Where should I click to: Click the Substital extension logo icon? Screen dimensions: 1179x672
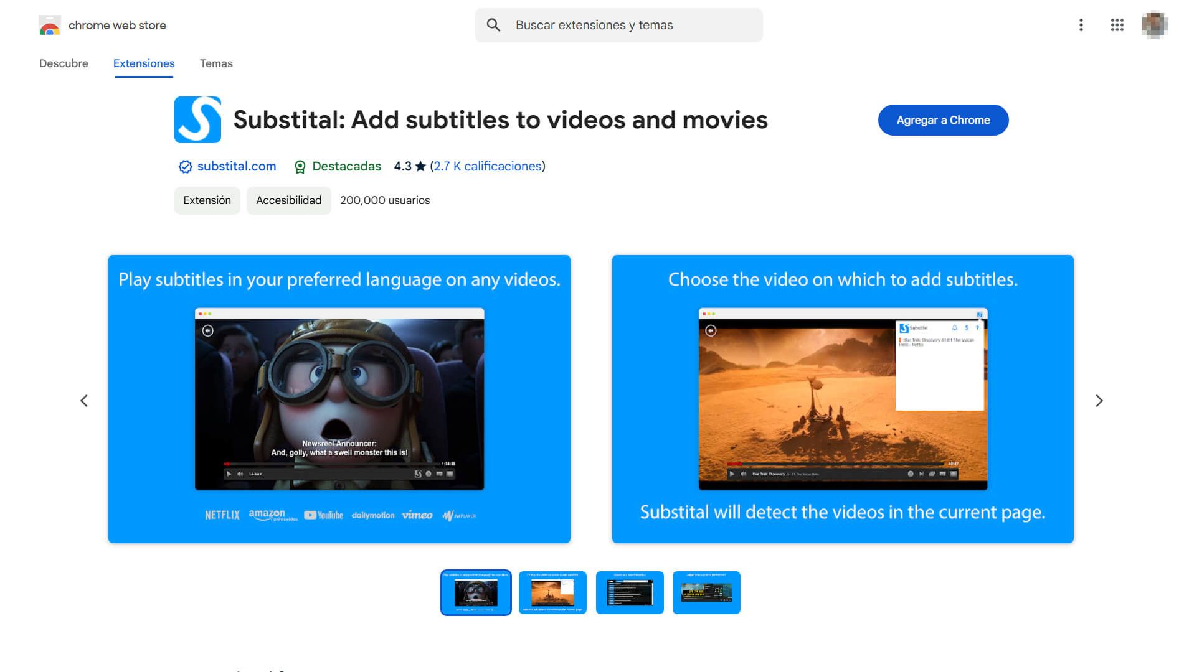click(197, 119)
